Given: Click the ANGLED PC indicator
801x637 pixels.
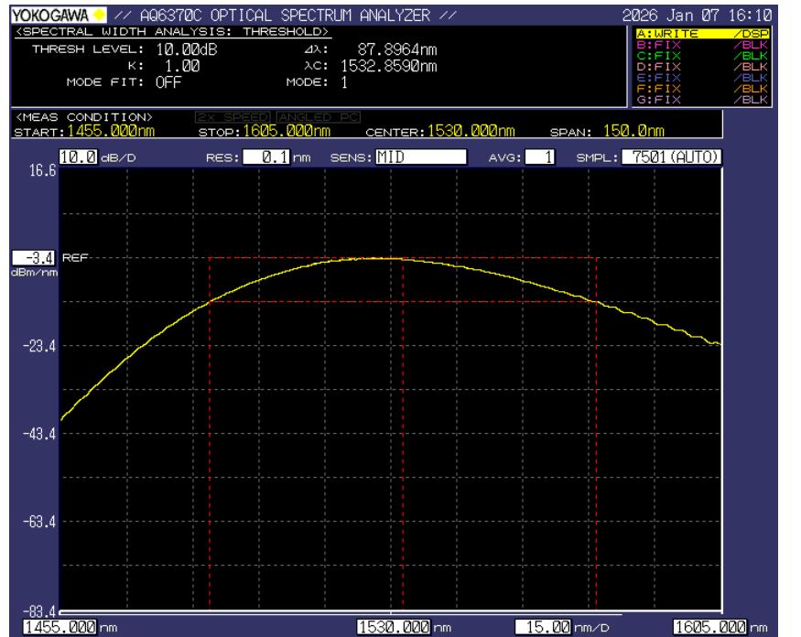Looking at the screenshot, I should pyautogui.click(x=319, y=117).
